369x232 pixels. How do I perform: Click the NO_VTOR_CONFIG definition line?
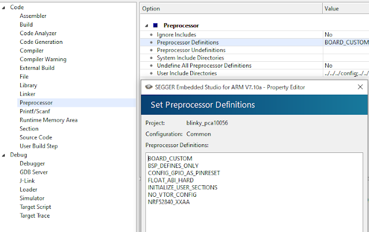(172, 195)
